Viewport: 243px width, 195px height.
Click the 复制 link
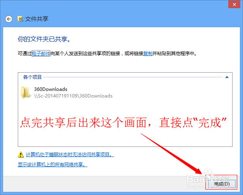[147, 54]
